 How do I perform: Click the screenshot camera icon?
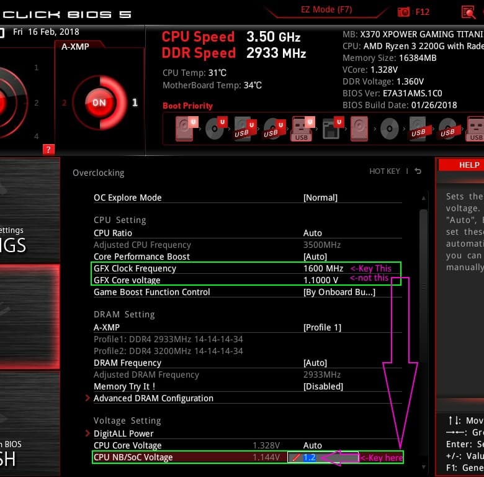[x=403, y=12]
